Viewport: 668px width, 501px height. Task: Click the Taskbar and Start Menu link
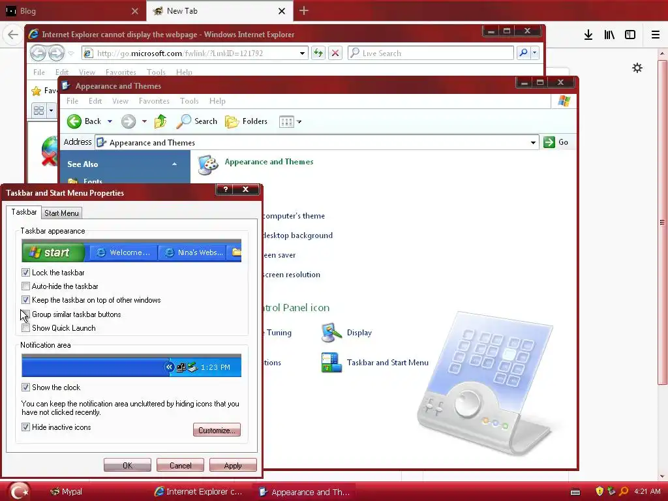point(387,363)
